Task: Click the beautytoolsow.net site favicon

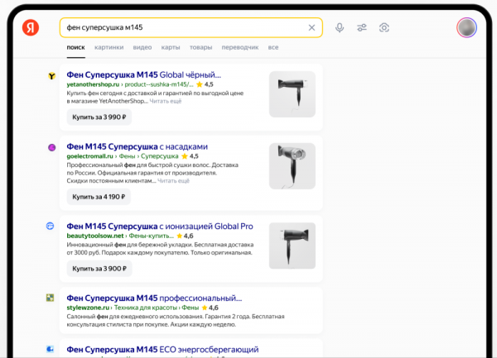Action: 51,226
